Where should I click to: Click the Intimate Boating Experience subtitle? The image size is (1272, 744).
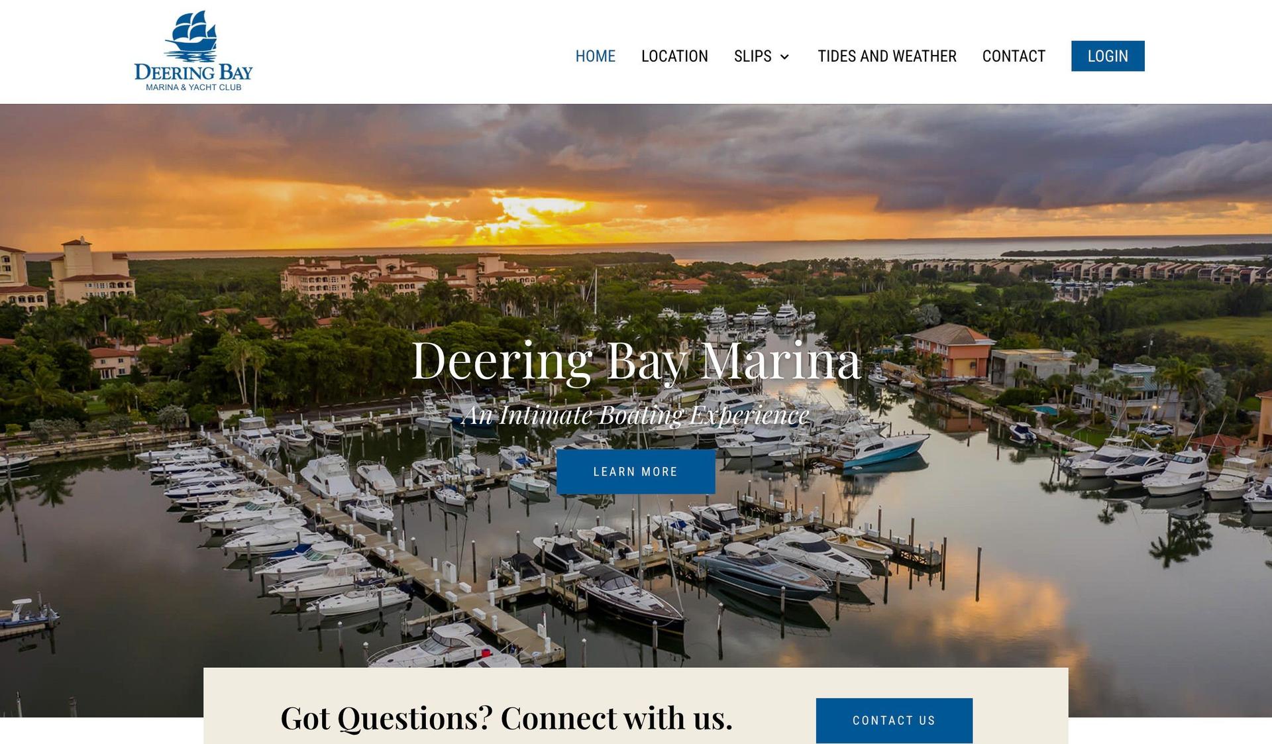[x=635, y=415]
